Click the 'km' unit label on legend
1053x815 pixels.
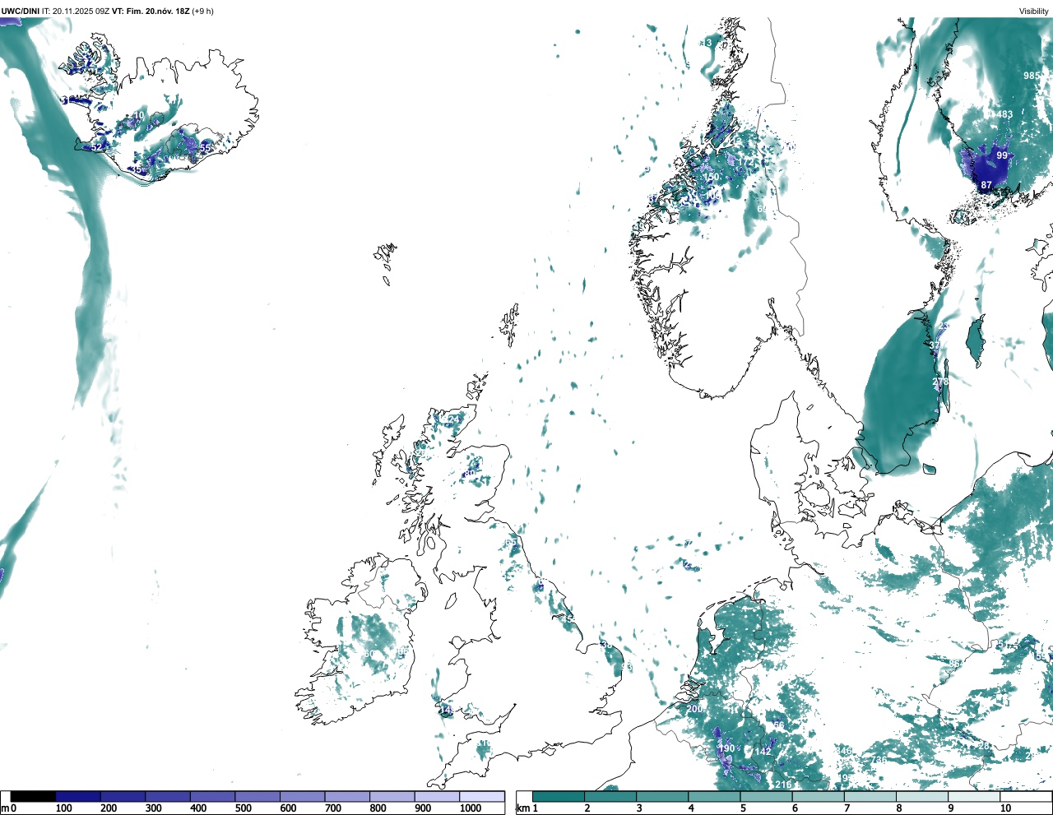click(522, 808)
